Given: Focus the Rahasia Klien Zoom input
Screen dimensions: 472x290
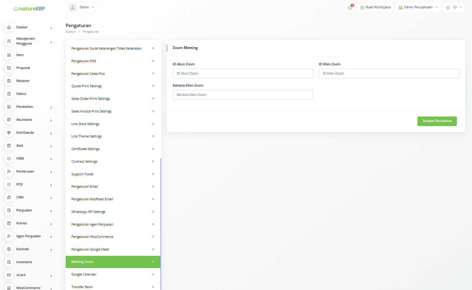Looking at the screenshot, I should (243, 95).
